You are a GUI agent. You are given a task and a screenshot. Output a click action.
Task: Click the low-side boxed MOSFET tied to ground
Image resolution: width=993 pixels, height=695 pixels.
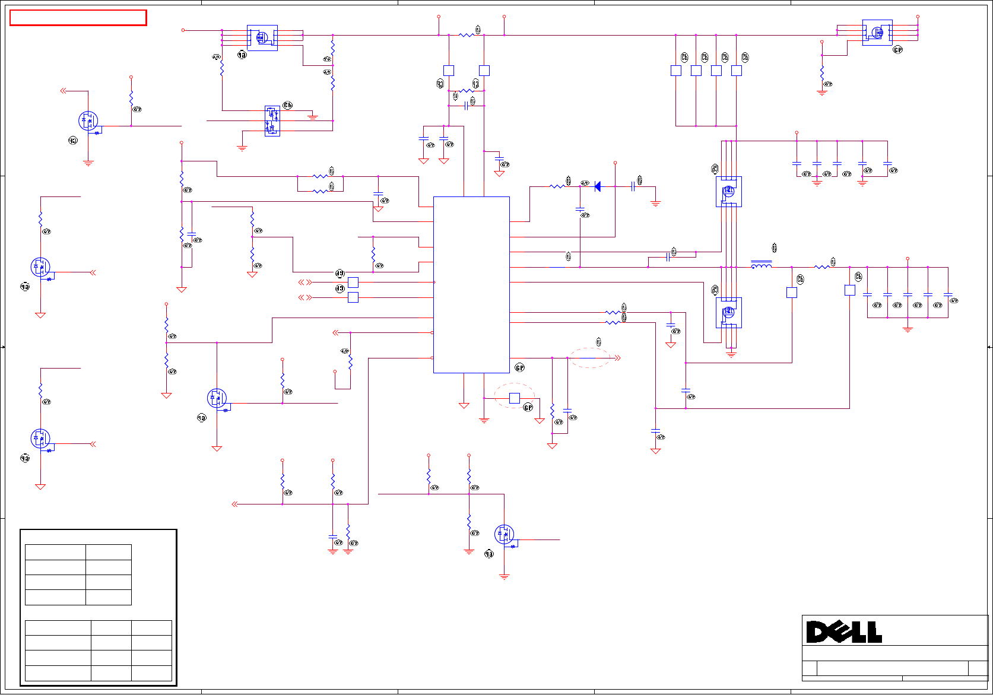click(x=729, y=312)
